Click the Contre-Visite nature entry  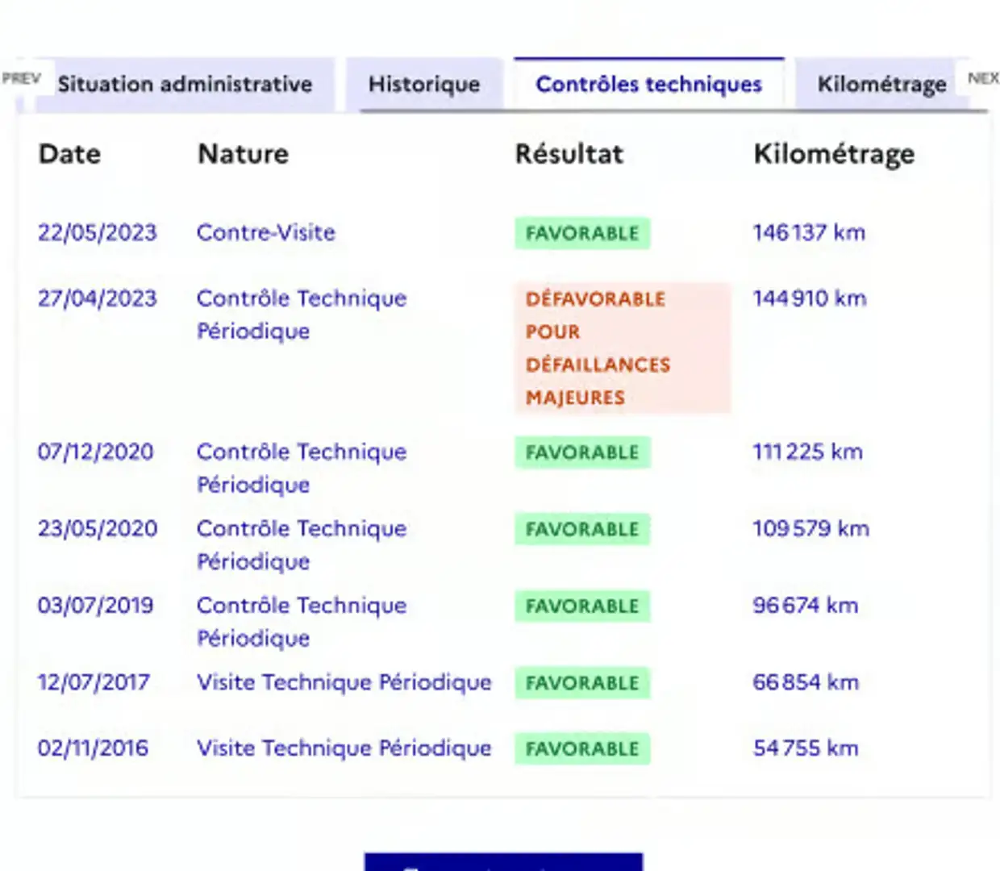coord(266,233)
